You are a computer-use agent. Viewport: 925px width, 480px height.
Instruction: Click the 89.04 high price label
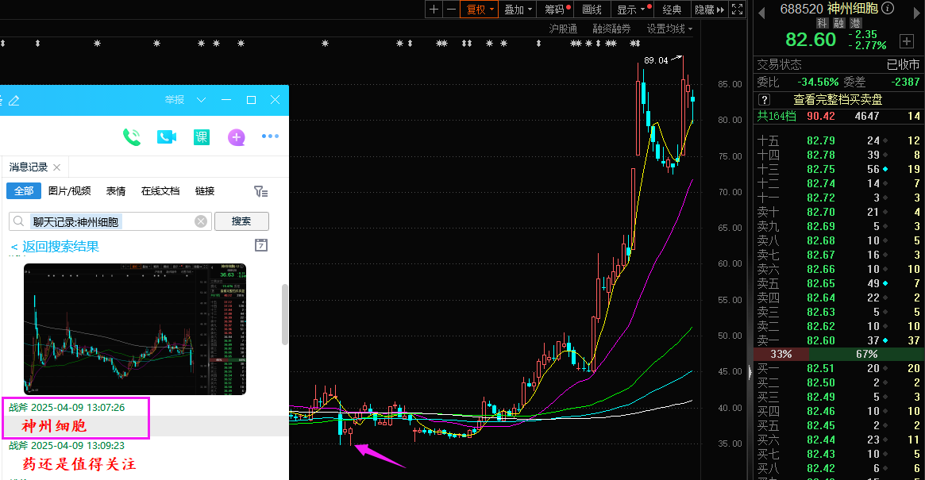pyautogui.click(x=656, y=60)
